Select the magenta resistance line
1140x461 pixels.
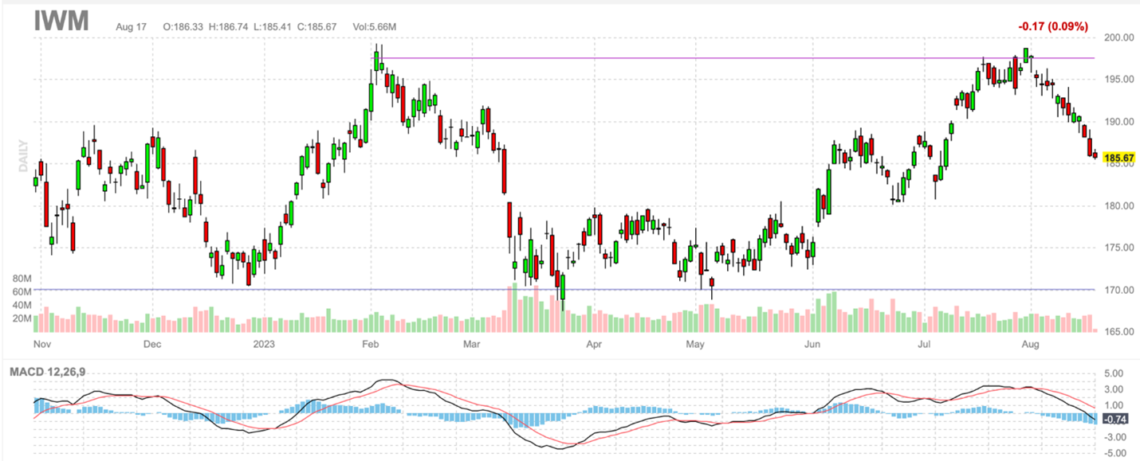pos(717,58)
